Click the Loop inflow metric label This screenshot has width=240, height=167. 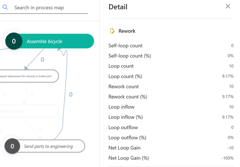click(x=121, y=107)
